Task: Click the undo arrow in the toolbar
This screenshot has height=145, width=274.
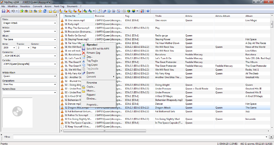Action: 13,11
